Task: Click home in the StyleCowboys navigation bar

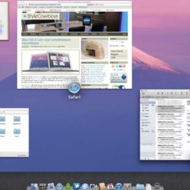Action: point(25,34)
